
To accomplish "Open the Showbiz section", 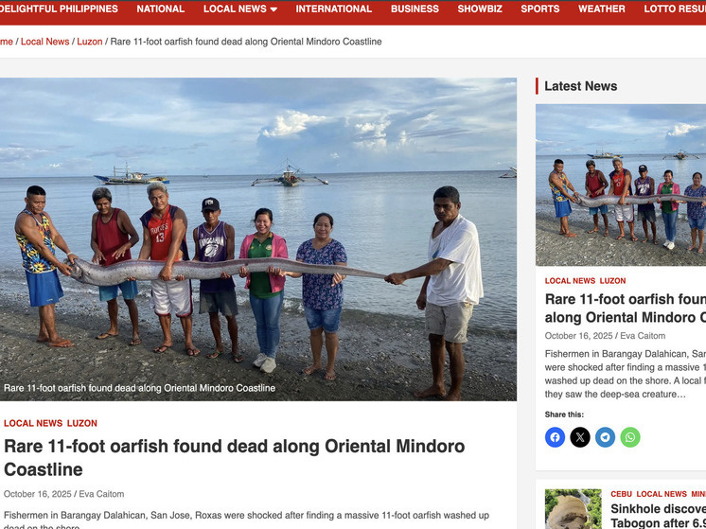I will pyautogui.click(x=480, y=9).
